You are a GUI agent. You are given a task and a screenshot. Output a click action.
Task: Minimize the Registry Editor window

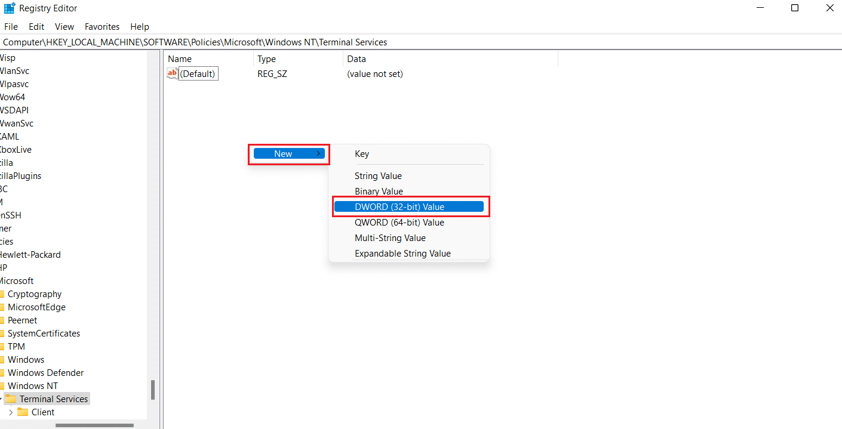(x=760, y=8)
